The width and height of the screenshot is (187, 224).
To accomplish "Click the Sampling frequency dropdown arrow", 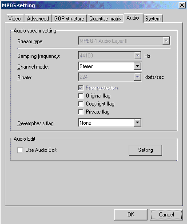I will (138, 56).
